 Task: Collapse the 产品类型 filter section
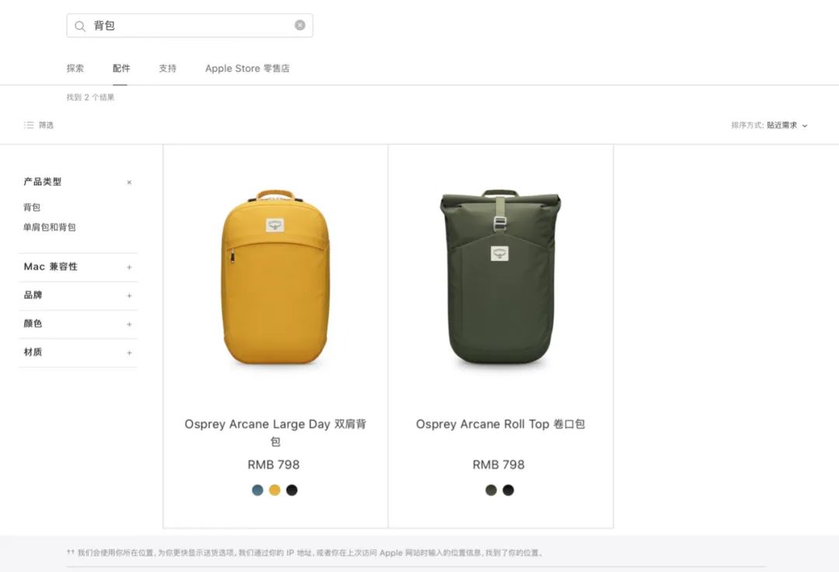tap(129, 182)
